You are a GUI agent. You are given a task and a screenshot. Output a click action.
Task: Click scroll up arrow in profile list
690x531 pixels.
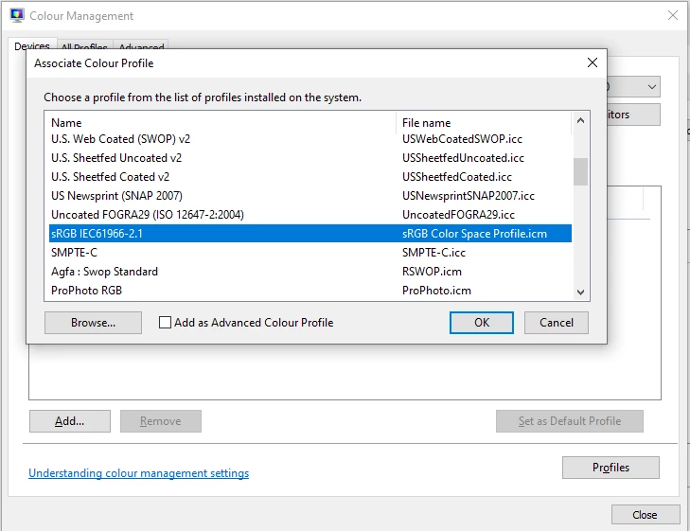[580, 120]
